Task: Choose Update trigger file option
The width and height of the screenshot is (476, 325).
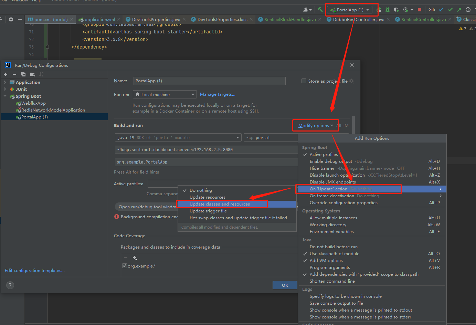Action: click(x=237, y=211)
